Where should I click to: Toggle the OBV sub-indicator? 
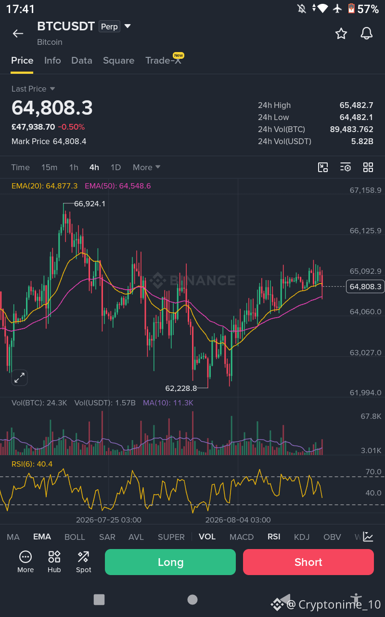pyautogui.click(x=332, y=537)
